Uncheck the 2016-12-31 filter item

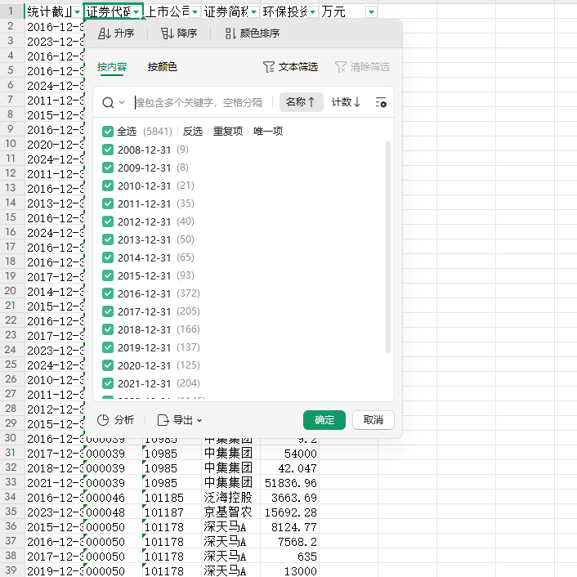coord(108,293)
